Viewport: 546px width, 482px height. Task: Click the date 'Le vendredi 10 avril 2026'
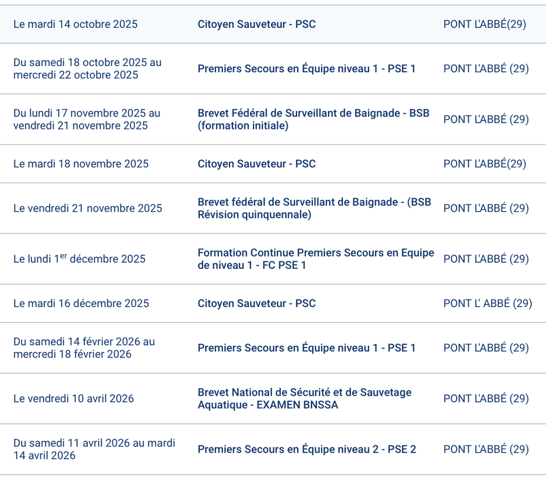[74, 399]
